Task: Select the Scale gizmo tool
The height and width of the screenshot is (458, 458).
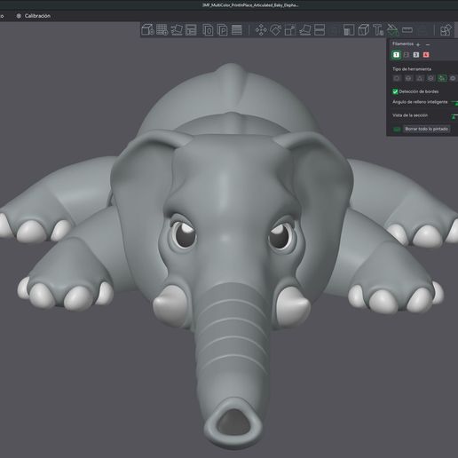Action: tap(290, 30)
